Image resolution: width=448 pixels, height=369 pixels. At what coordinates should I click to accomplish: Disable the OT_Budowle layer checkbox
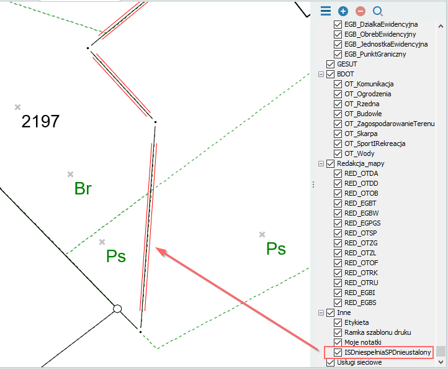coord(338,114)
